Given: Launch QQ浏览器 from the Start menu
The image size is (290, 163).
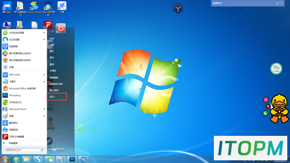Looking at the screenshot, I should (24, 39).
